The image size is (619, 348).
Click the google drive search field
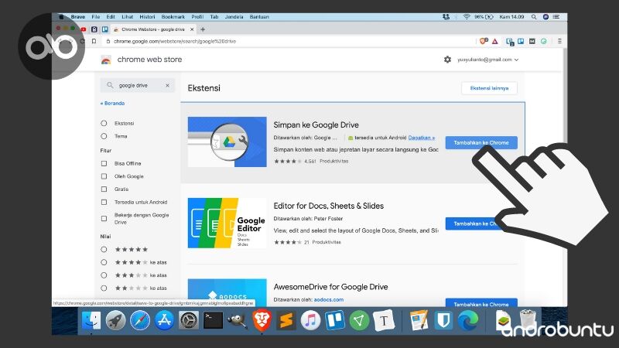tap(138, 85)
